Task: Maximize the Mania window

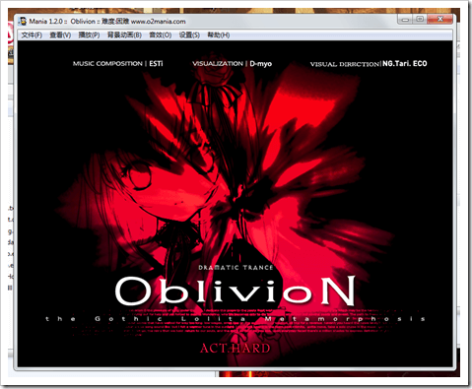Action: tap(420, 20)
